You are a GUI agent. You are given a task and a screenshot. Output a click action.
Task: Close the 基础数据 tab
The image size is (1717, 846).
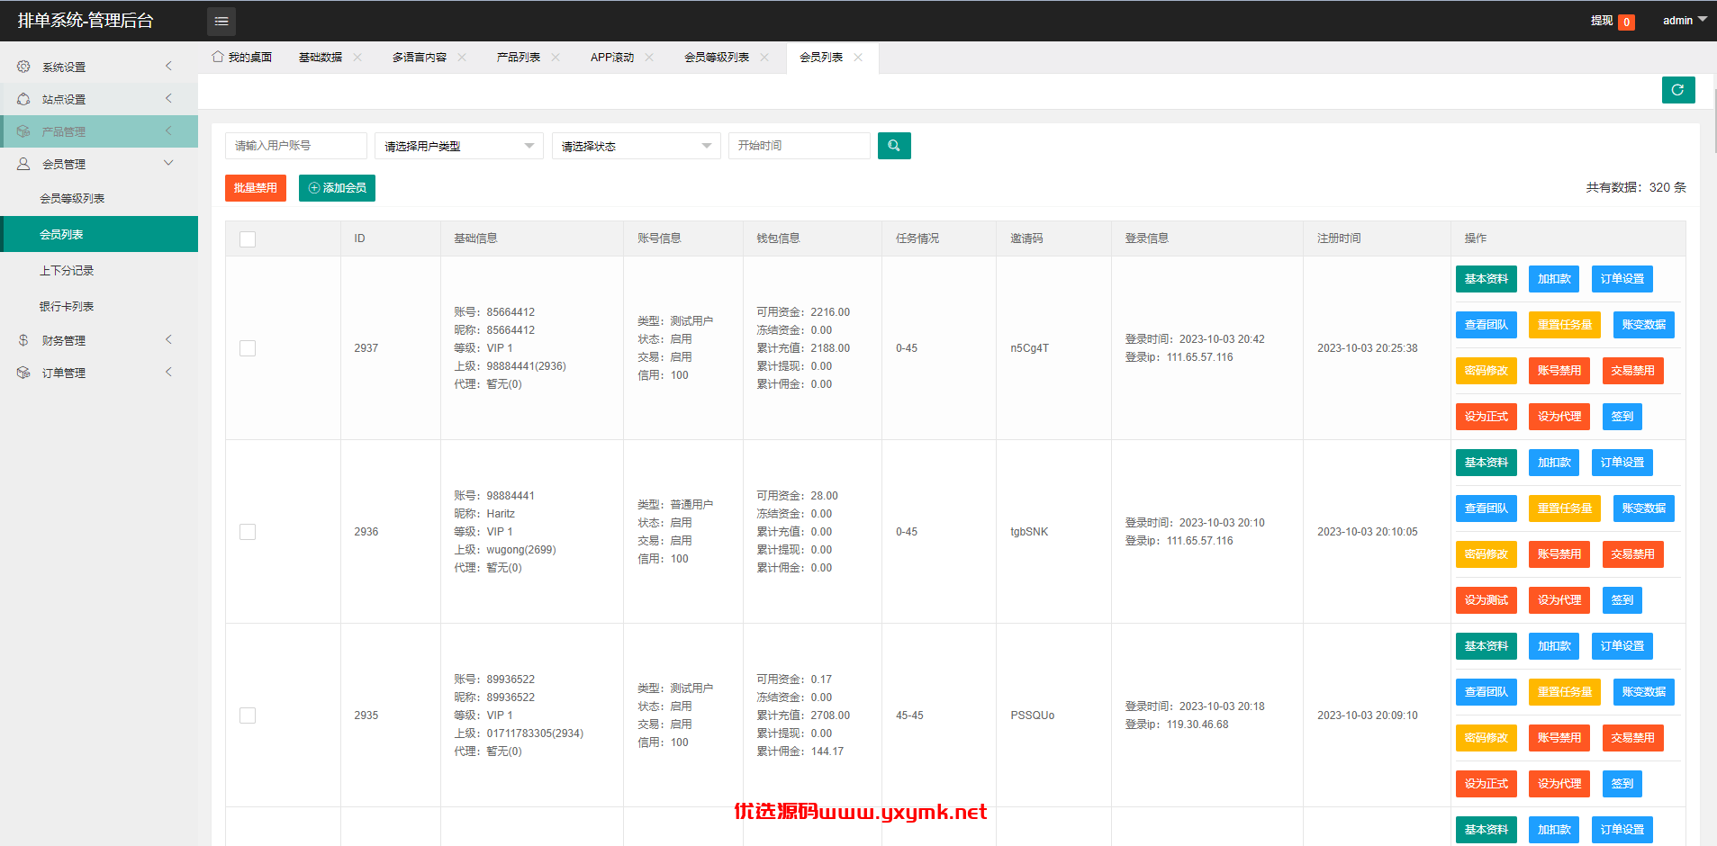[x=357, y=57]
